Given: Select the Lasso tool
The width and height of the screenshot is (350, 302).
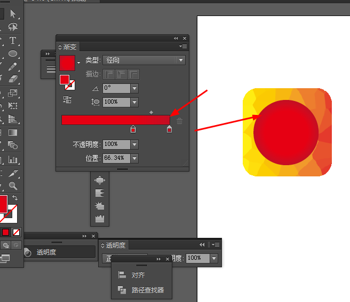Looking at the screenshot, I should point(13,27).
